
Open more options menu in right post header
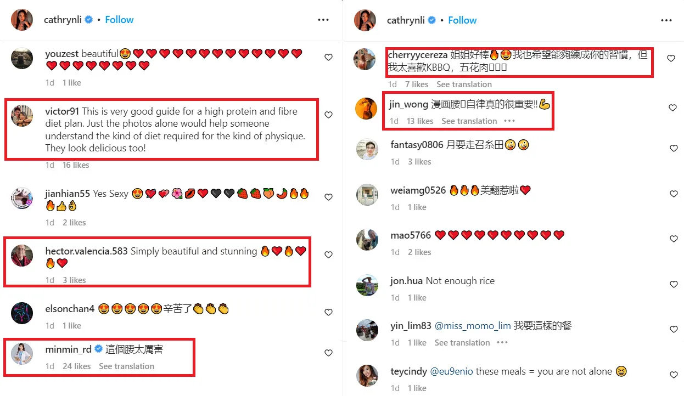[666, 20]
